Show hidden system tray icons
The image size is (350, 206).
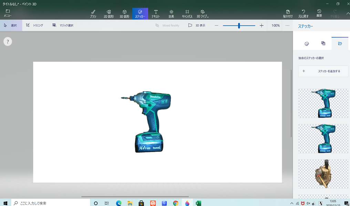(292, 203)
